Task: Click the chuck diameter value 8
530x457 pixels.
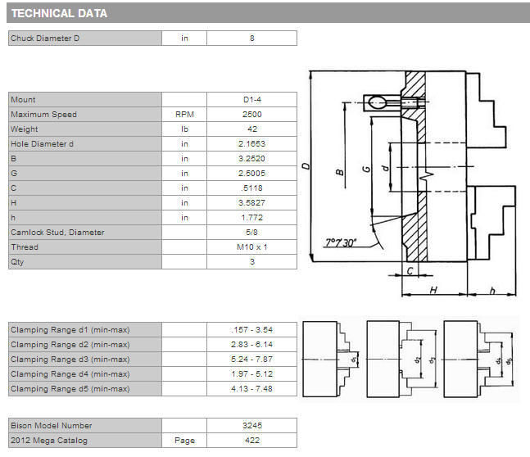Action: point(251,38)
